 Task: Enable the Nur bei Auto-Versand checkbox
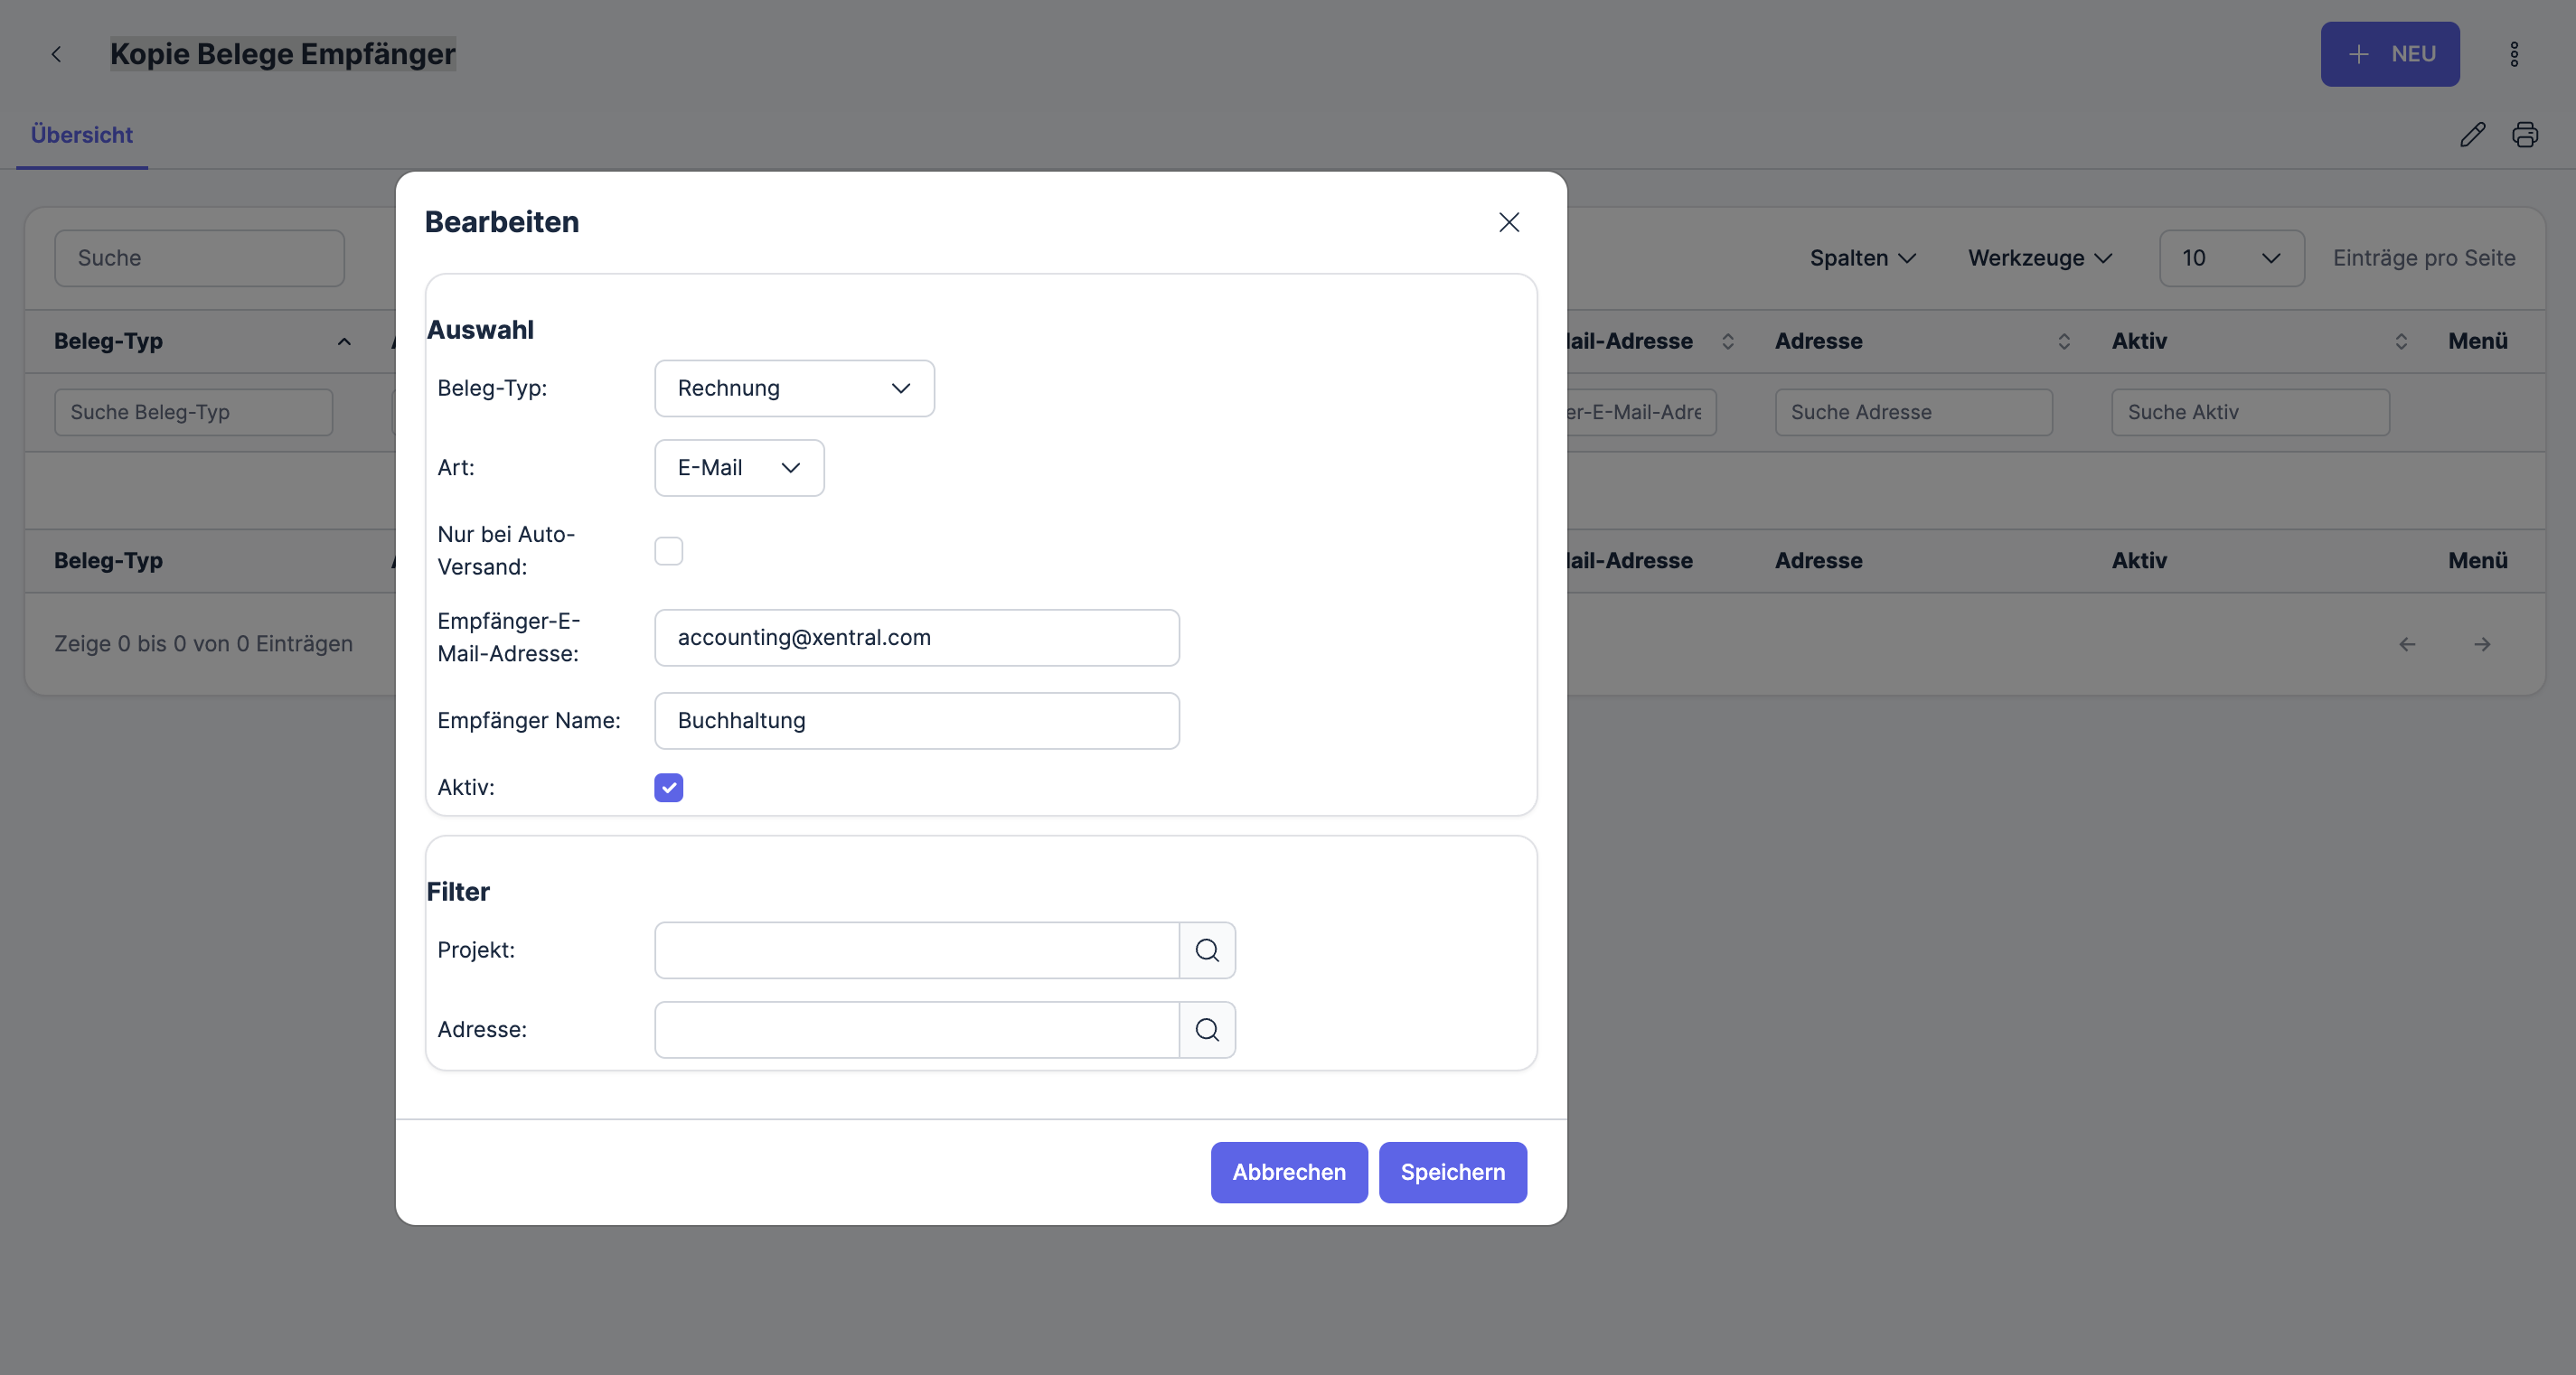coord(668,550)
